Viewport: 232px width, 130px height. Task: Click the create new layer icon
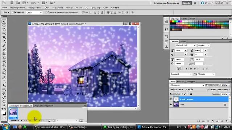[222, 121]
